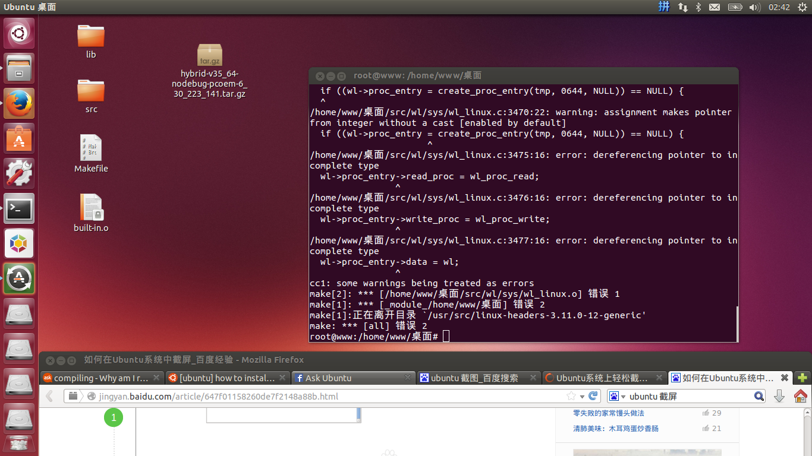Click the Firefox back arrow button
This screenshot has height=456, width=812.
tap(50, 396)
